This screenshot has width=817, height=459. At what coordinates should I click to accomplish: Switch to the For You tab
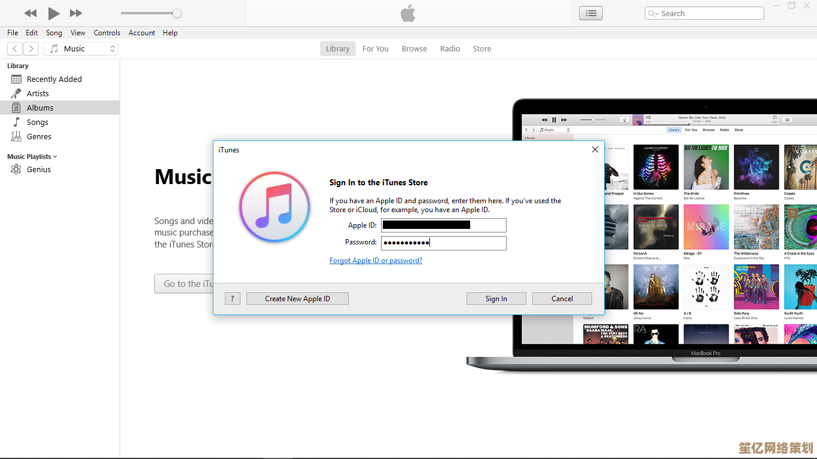[376, 49]
